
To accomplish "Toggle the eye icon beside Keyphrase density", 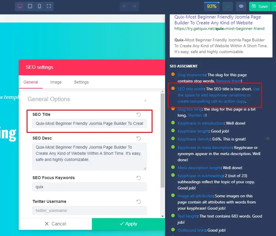I will coord(268,139).
